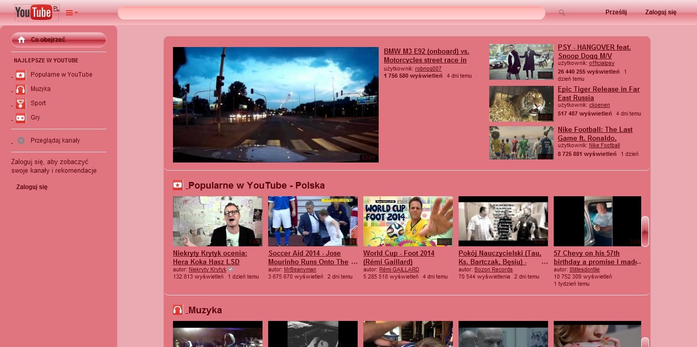Viewport: 697px width, 347px height.
Task: Click the featured dashcam video thumbnail
Action: pos(276,104)
